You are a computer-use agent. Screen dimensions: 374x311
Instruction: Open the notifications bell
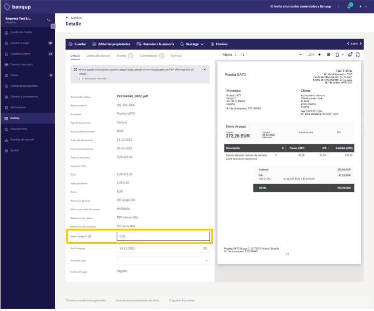pyautogui.click(x=349, y=6)
